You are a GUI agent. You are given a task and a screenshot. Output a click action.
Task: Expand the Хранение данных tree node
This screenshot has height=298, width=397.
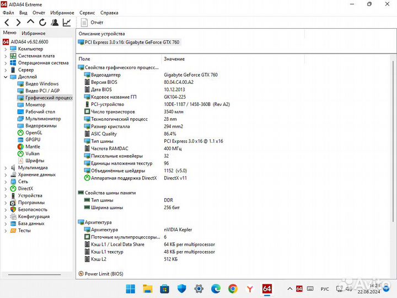tap(6, 175)
